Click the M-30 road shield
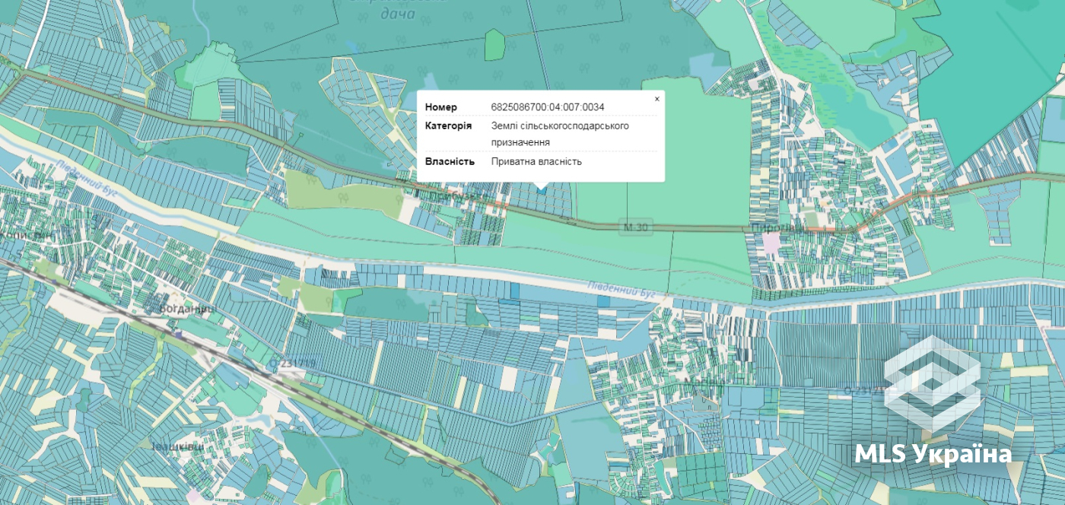The image size is (1065, 505). tap(635, 227)
